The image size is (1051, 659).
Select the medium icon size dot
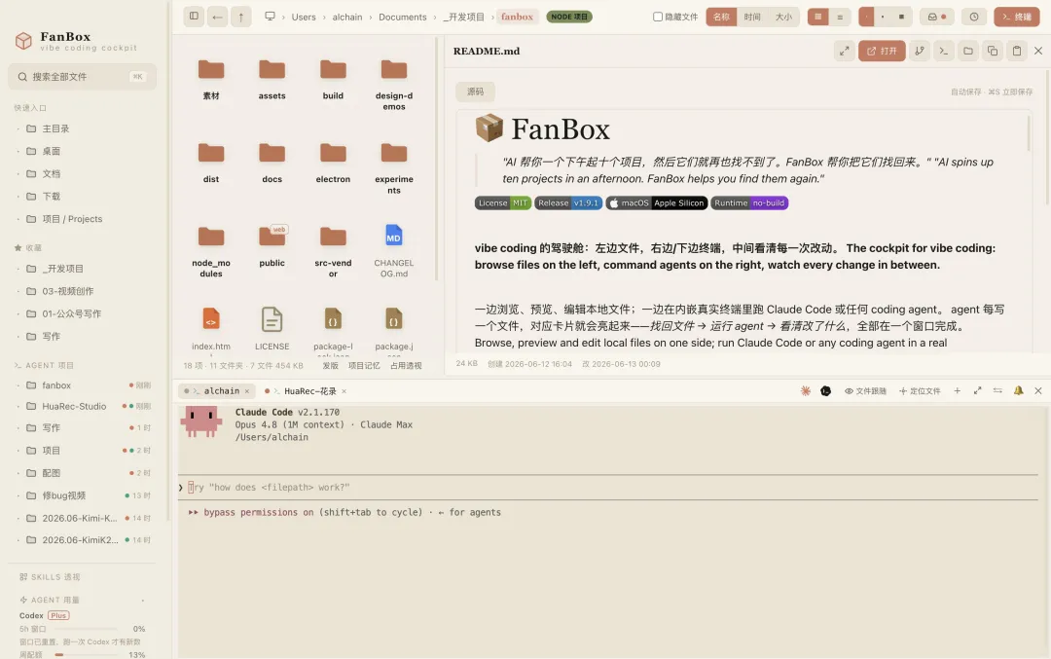[x=884, y=17]
